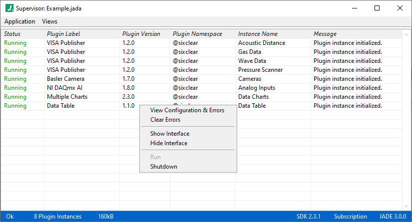Select the Acoustic Distance instance name
The image size is (412, 222).
point(262,43)
